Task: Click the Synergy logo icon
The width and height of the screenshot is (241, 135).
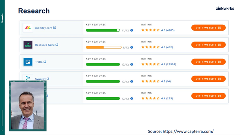Action: (x=28, y=78)
